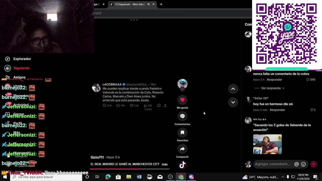Open video comments speech bubble icon
322x181 pixels.
182,116
